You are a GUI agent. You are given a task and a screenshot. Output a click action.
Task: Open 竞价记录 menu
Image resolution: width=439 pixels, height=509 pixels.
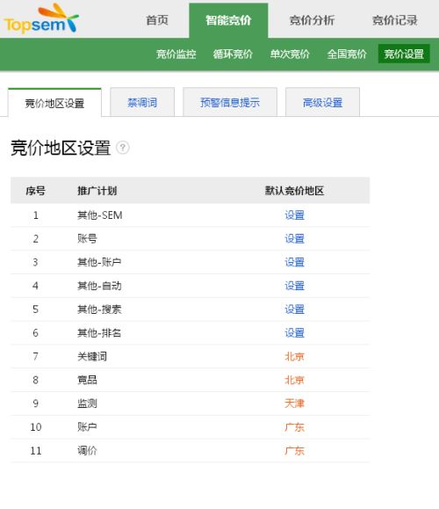(395, 20)
